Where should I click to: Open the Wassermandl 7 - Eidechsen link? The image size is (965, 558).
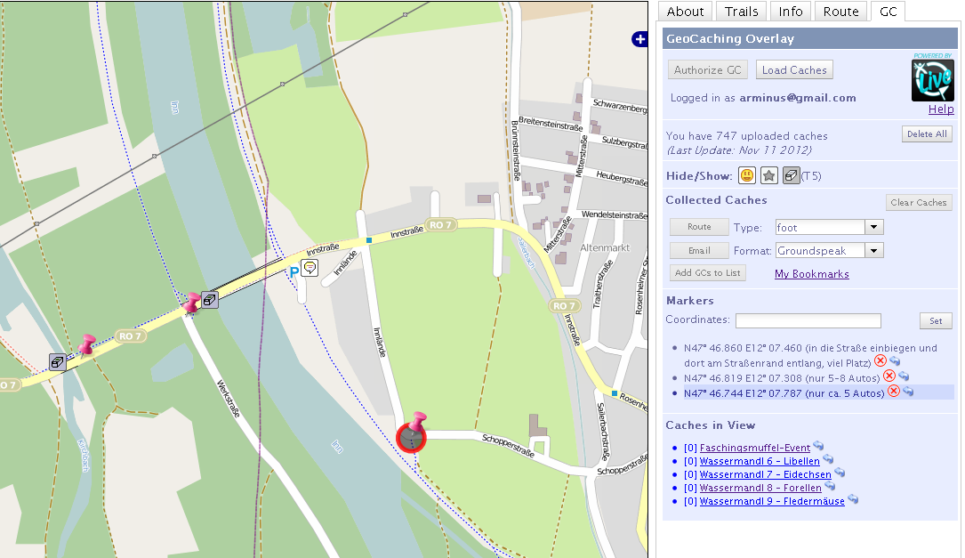(x=766, y=475)
